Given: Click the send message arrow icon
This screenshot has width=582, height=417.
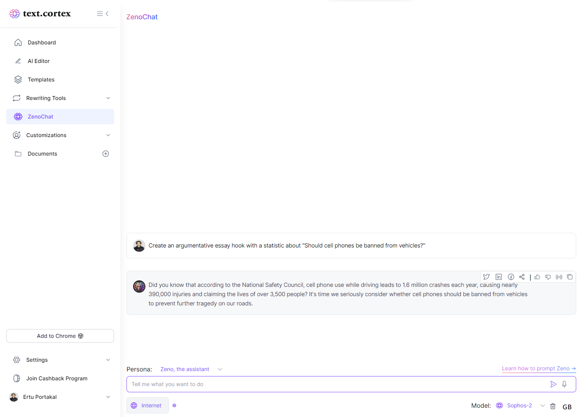Looking at the screenshot, I should tap(553, 384).
